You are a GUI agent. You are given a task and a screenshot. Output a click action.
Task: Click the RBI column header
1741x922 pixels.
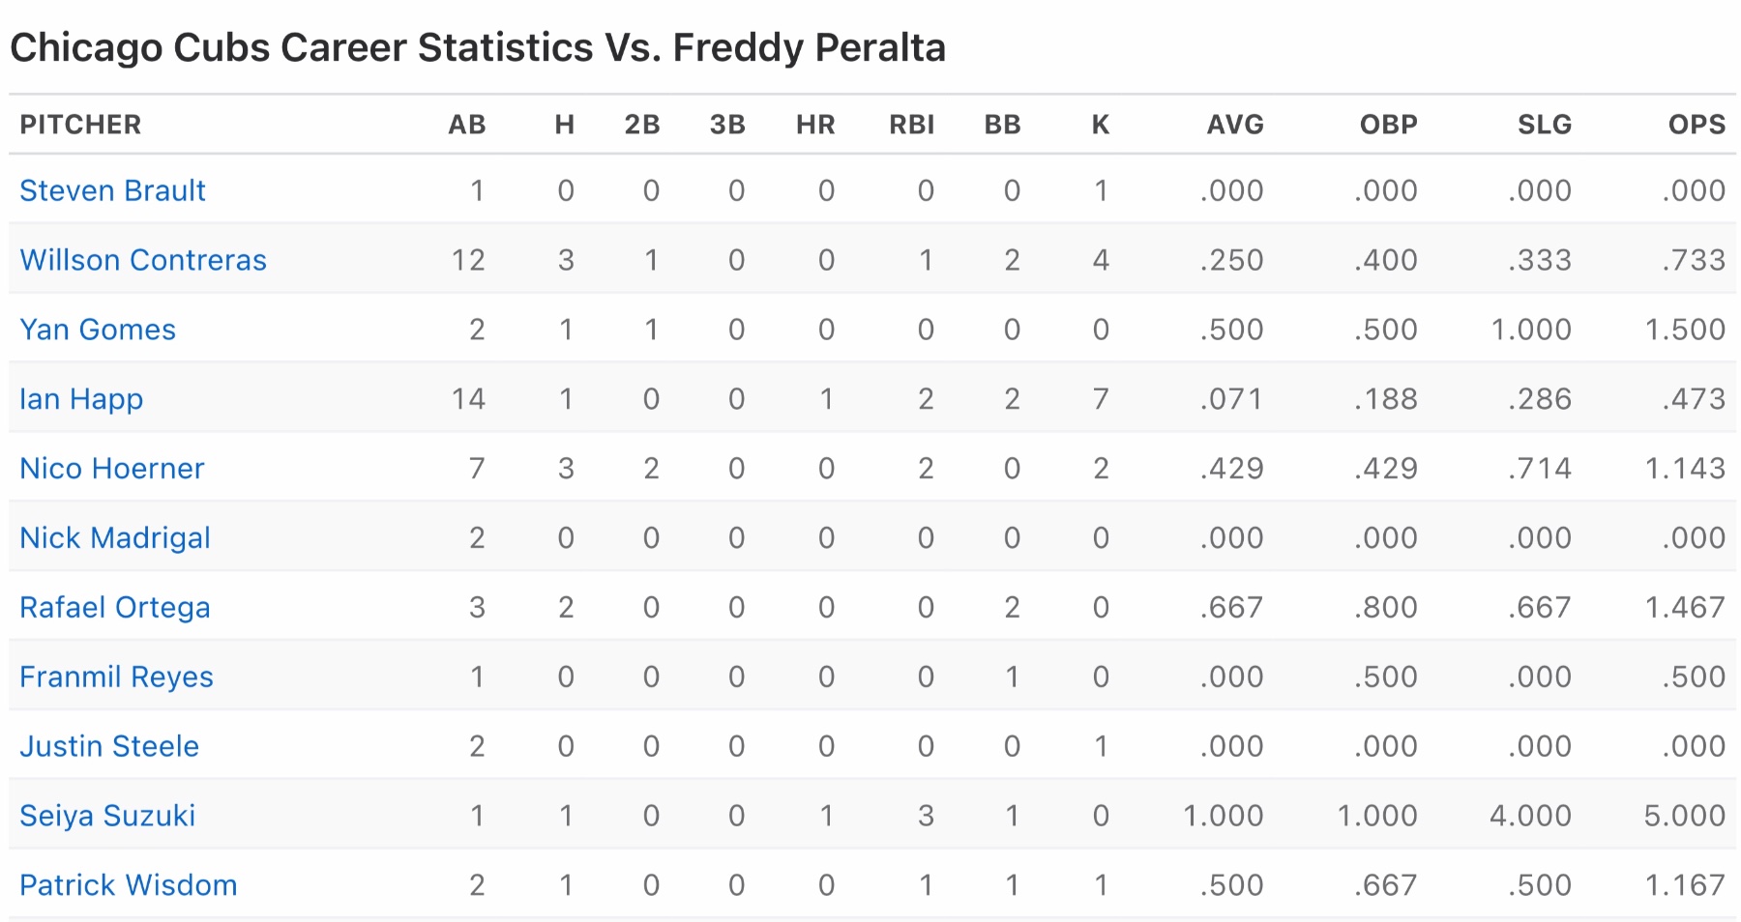(911, 125)
